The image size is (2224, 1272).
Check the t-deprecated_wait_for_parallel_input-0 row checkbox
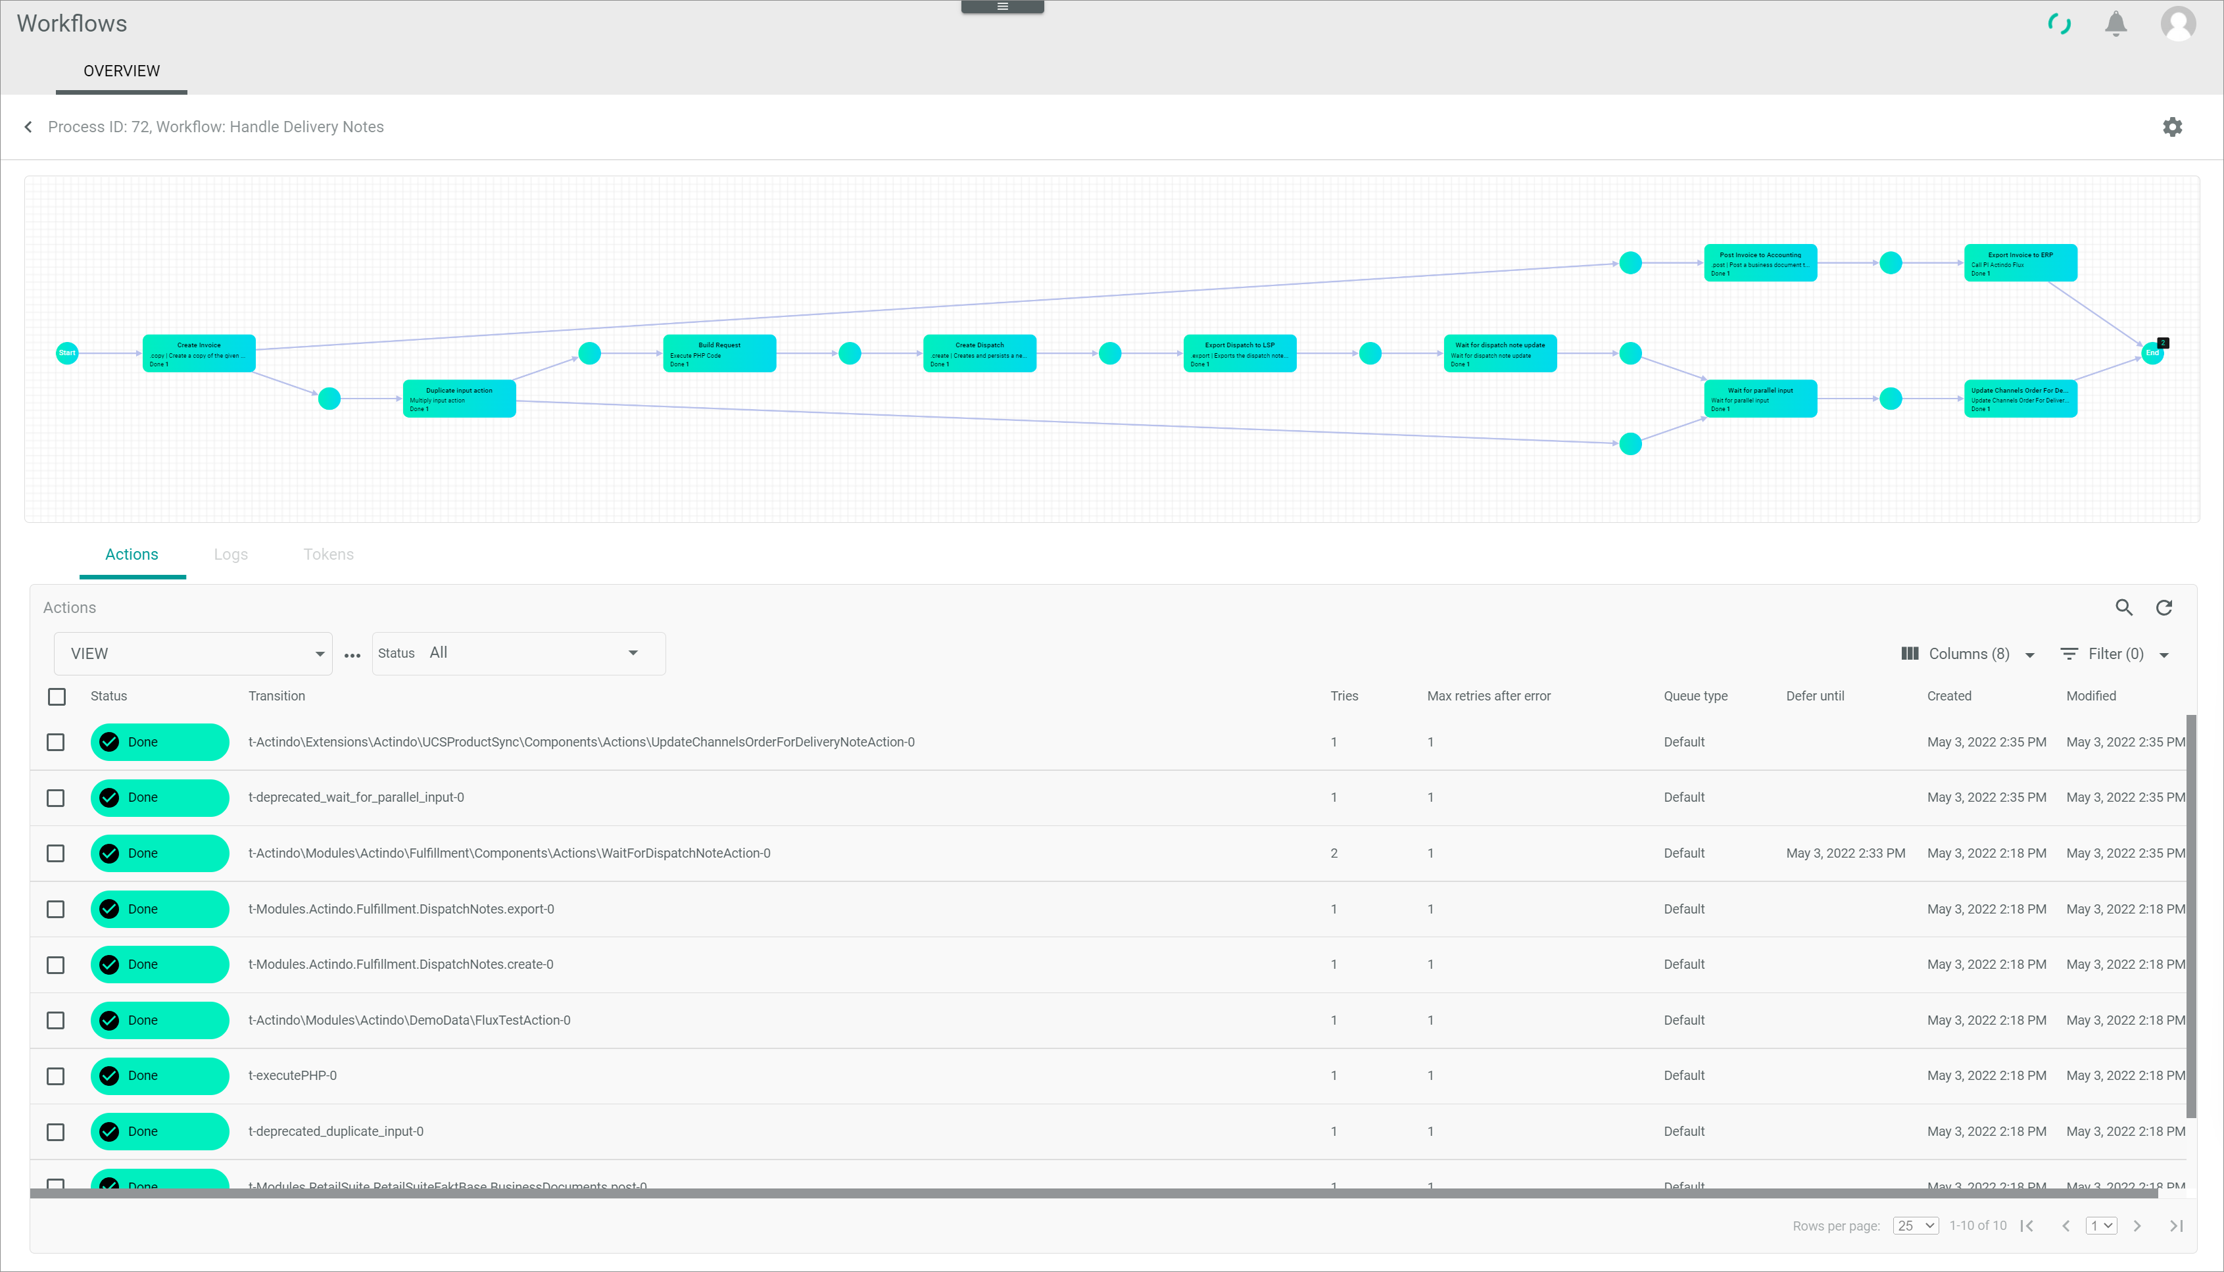point(56,798)
